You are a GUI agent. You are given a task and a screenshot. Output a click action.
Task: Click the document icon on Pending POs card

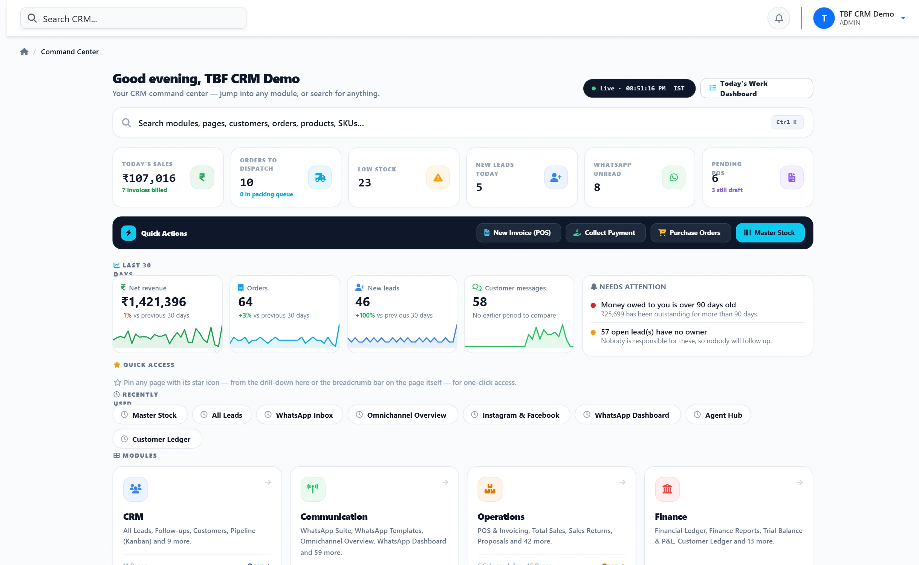tap(792, 177)
